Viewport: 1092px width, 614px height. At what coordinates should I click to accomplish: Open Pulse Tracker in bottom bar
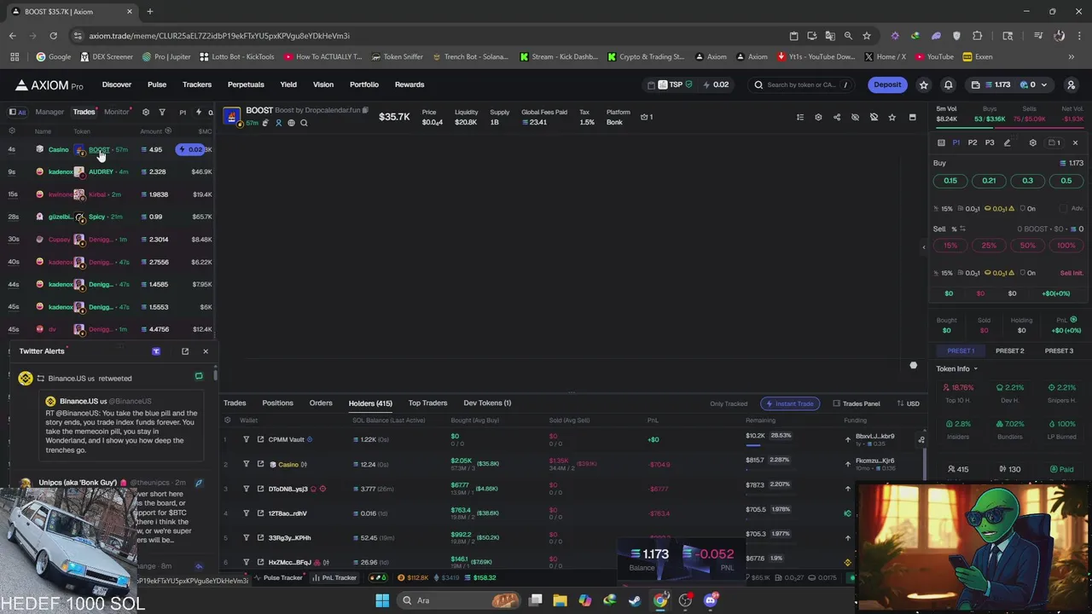278,578
